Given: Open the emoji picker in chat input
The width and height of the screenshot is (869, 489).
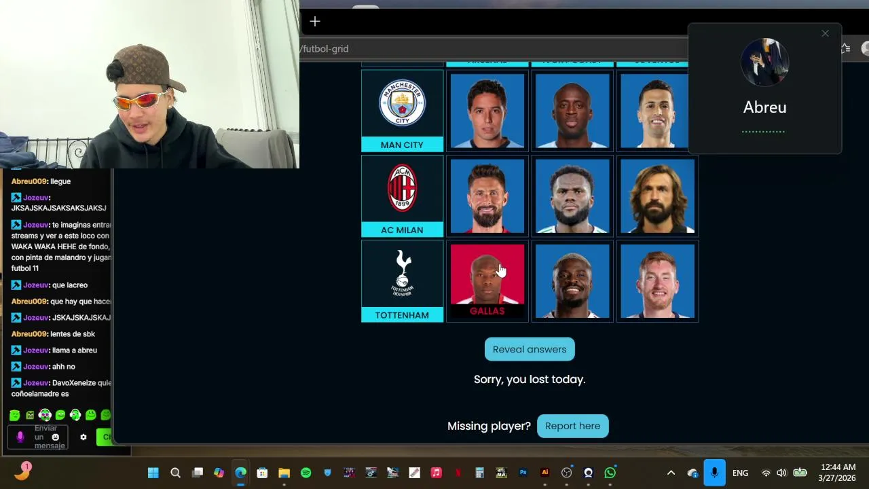Looking at the screenshot, I should pos(56,437).
